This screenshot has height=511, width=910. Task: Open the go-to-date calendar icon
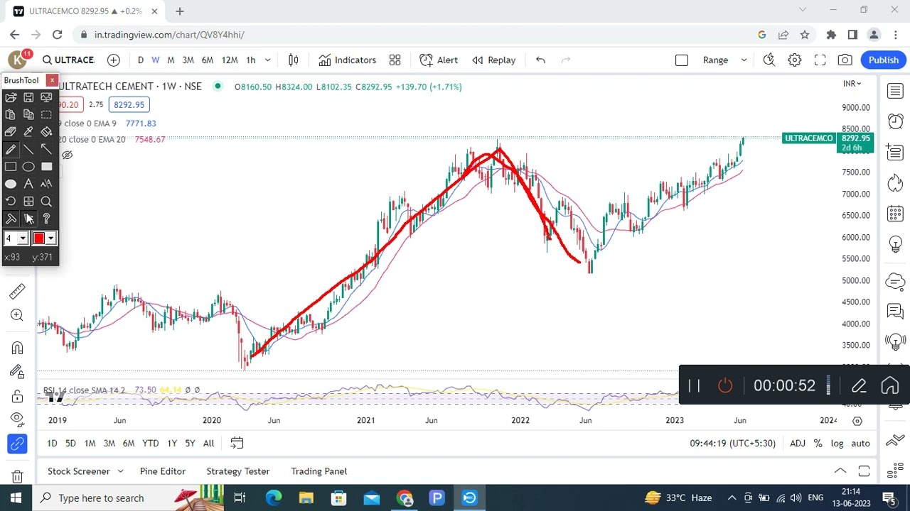tap(237, 443)
